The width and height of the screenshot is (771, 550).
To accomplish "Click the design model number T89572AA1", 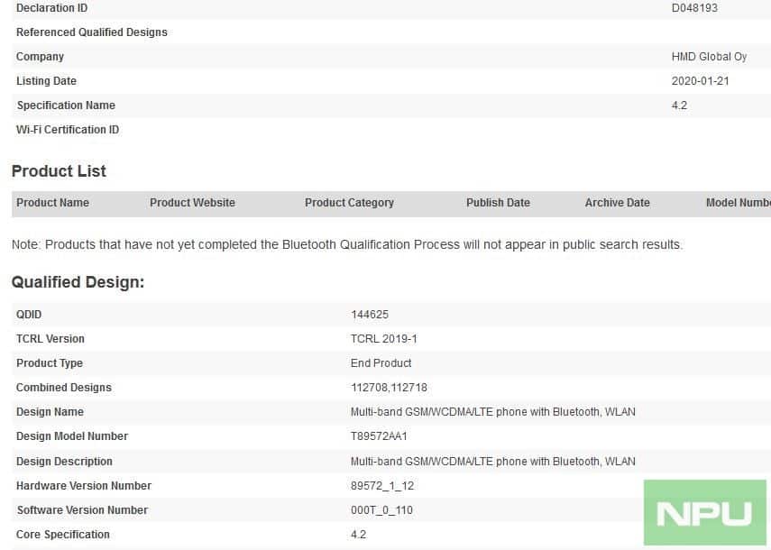I will [x=379, y=436].
